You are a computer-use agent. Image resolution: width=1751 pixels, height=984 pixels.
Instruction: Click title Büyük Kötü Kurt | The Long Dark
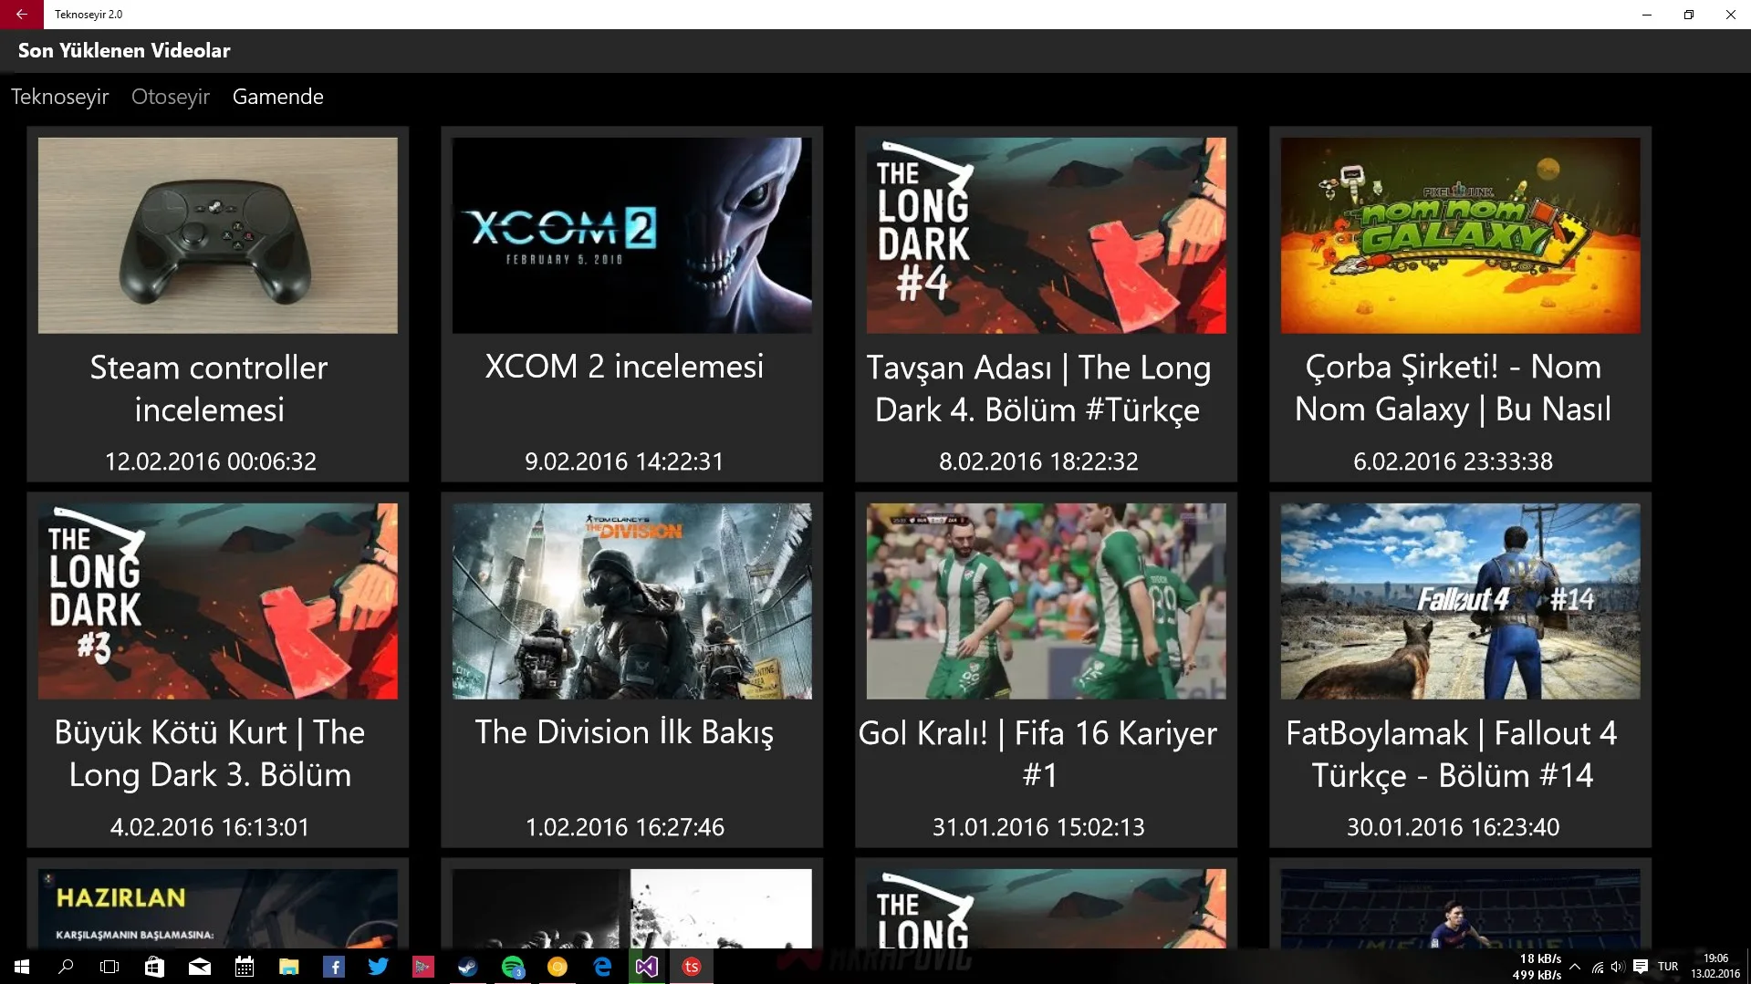[209, 754]
